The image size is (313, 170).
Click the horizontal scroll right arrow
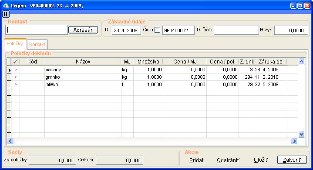pyautogui.click(x=294, y=141)
